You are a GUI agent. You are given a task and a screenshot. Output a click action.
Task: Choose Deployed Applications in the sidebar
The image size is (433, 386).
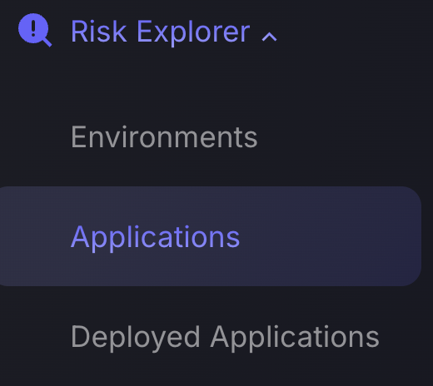tap(225, 337)
